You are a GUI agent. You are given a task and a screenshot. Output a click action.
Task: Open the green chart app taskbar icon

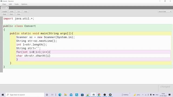[x=88, y=95]
